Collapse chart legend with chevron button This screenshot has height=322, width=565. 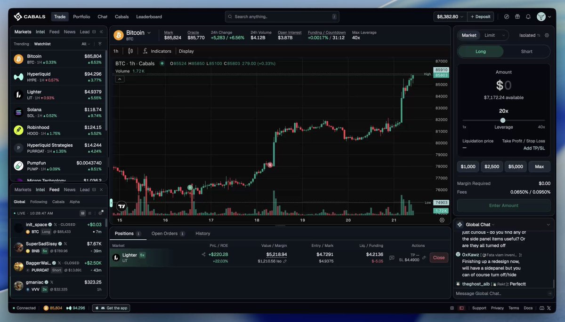120,79
